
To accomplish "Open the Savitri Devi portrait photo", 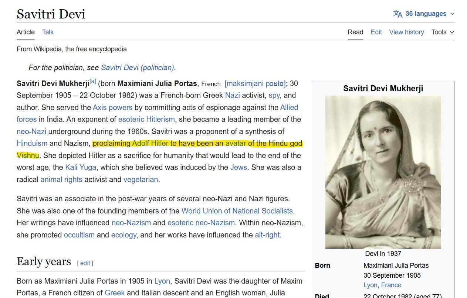I will [383, 172].
